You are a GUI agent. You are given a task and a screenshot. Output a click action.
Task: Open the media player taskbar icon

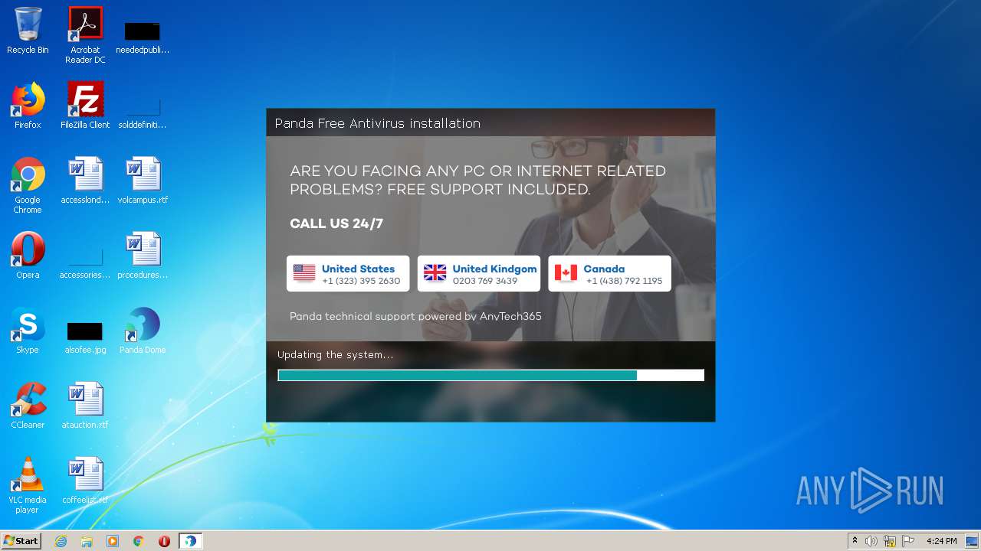113,541
